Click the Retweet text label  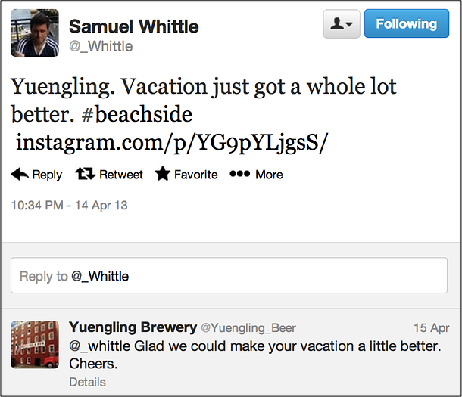click(x=120, y=175)
